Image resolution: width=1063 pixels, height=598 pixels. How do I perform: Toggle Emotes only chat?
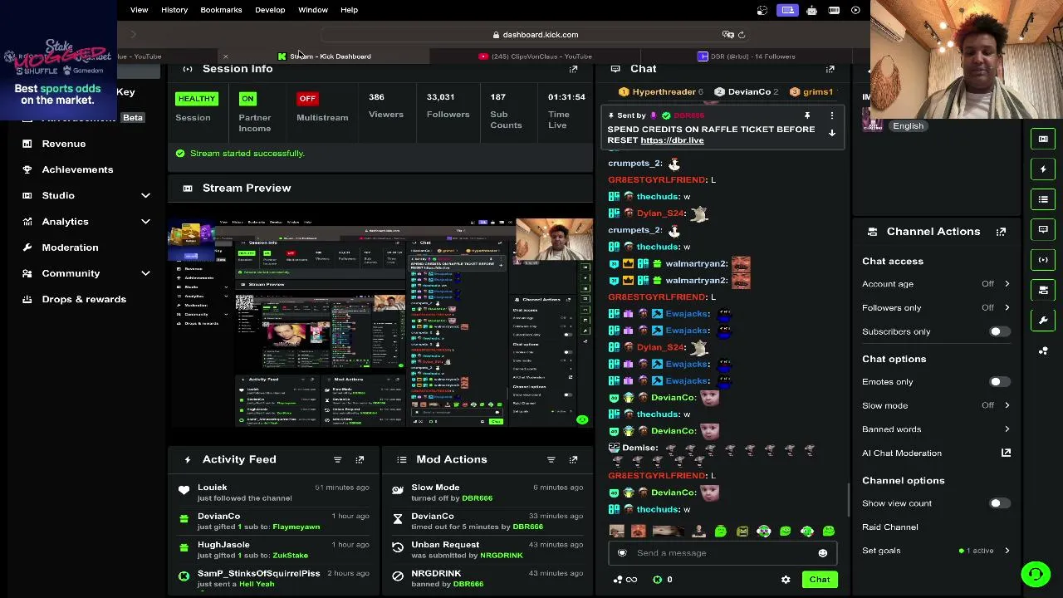point(999,382)
